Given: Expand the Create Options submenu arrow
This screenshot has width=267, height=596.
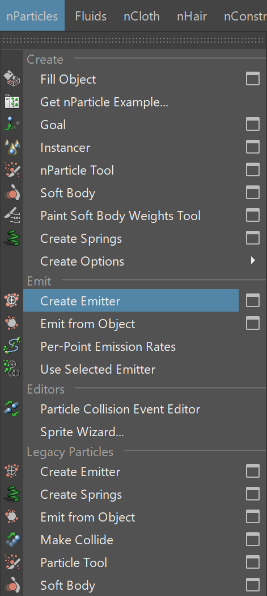Looking at the screenshot, I should [x=253, y=260].
